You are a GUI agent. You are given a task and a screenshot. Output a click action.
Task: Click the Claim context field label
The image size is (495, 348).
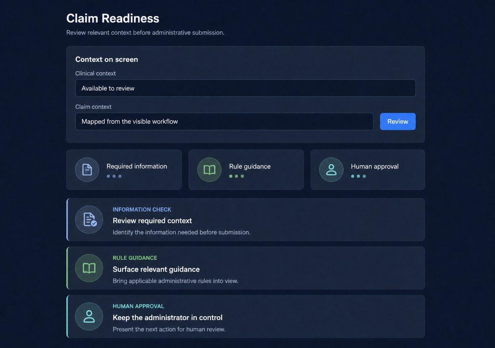pos(93,107)
